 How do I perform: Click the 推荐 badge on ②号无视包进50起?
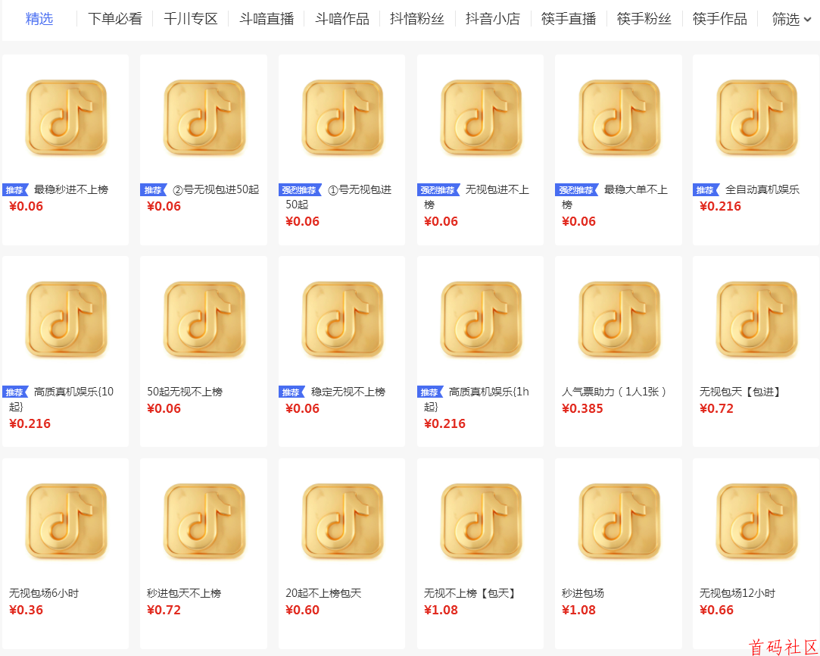pyautogui.click(x=154, y=190)
